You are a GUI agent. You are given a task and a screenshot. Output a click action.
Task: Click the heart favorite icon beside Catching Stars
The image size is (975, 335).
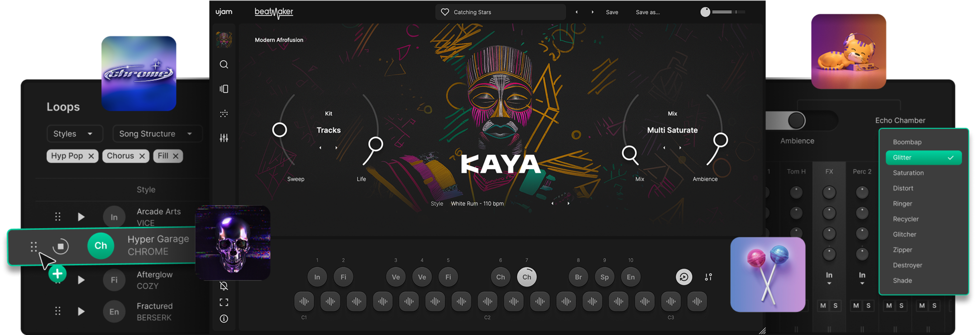coord(445,12)
